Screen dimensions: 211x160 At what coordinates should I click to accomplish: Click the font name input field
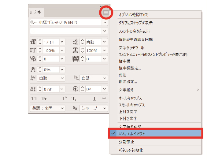pyautogui.click(x=66, y=22)
